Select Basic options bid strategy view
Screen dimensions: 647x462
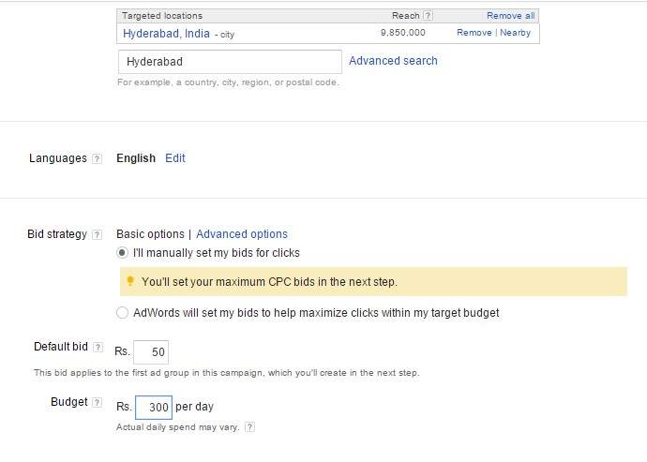150,234
